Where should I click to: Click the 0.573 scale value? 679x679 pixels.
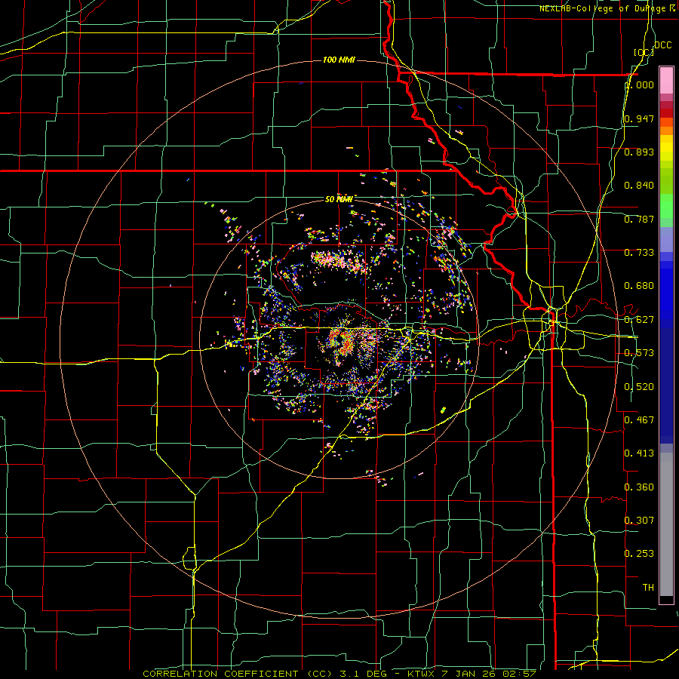coord(639,353)
